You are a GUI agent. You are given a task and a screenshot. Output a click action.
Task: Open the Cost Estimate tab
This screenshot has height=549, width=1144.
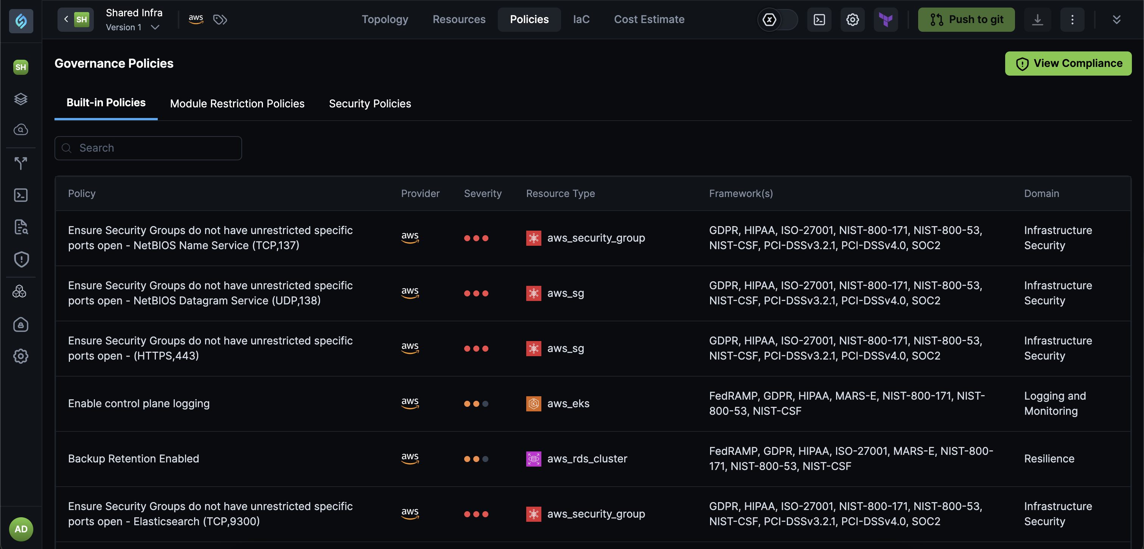pos(649,20)
